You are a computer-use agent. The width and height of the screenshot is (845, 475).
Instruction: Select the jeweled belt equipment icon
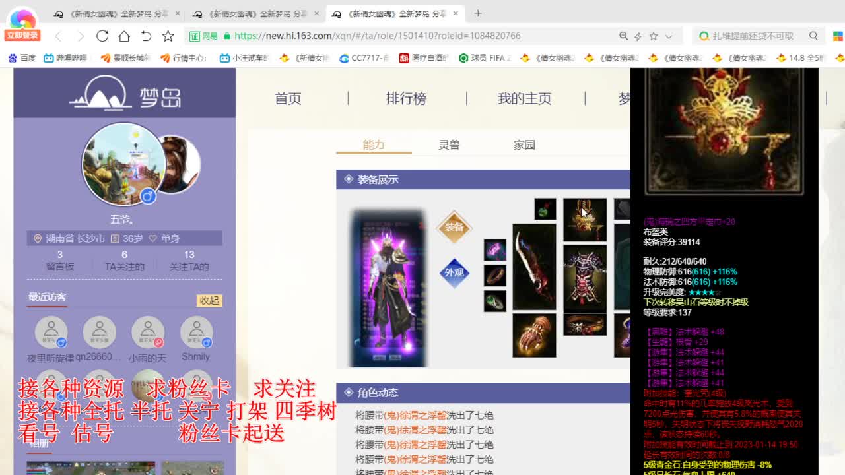pyautogui.click(x=584, y=325)
